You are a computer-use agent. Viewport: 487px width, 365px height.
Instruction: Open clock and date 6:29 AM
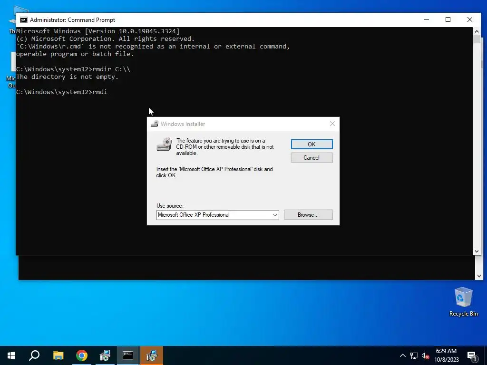pos(446,355)
